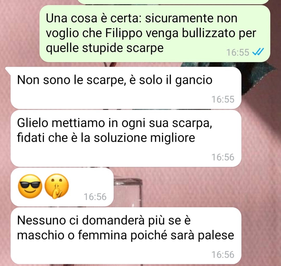Tap the word 'Filippo' in the green bubble

coord(124,34)
